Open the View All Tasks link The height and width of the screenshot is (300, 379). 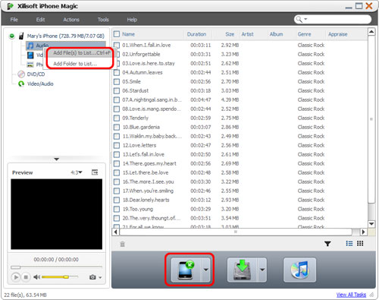(351, 295)
